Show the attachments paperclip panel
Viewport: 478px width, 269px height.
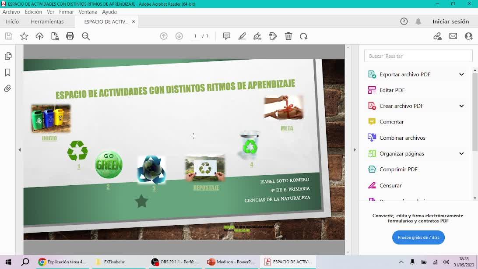(x=8, y=88)
